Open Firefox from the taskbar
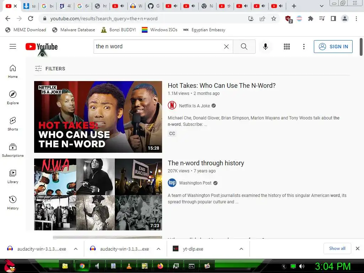 pos(160,266)
